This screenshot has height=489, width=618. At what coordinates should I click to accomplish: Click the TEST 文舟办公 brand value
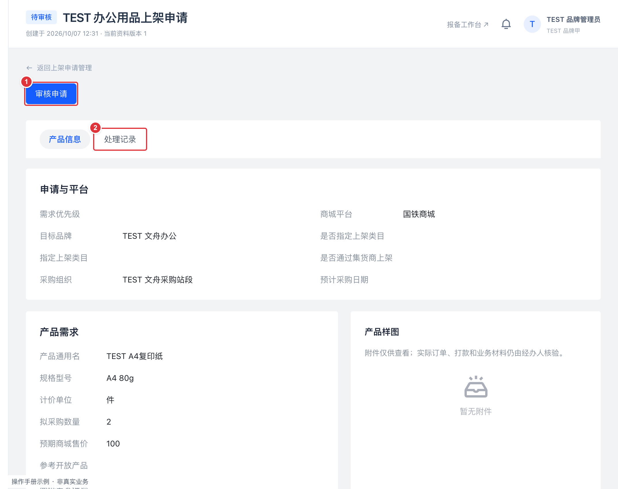(x=149, y=236)
